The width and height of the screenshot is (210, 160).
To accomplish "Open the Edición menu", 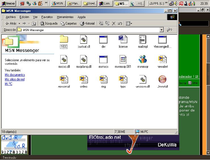I will point(24,17).
